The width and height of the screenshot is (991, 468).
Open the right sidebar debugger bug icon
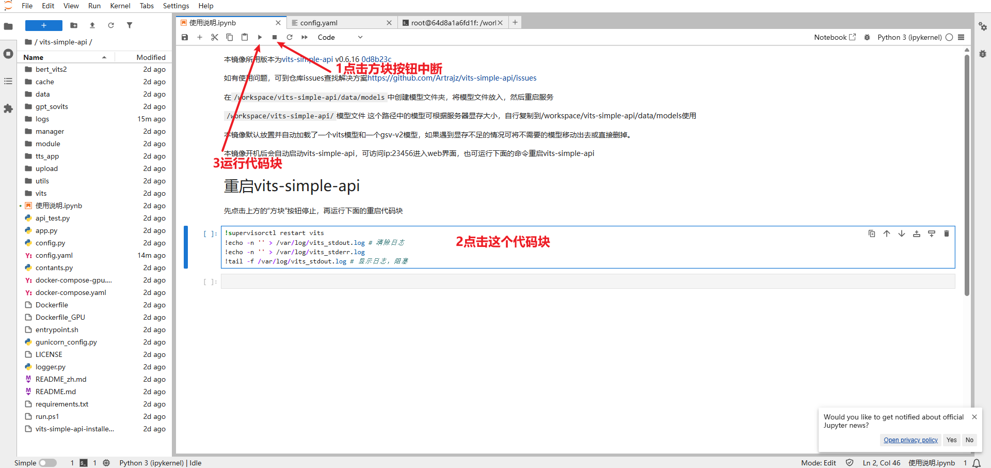point(983,54)
